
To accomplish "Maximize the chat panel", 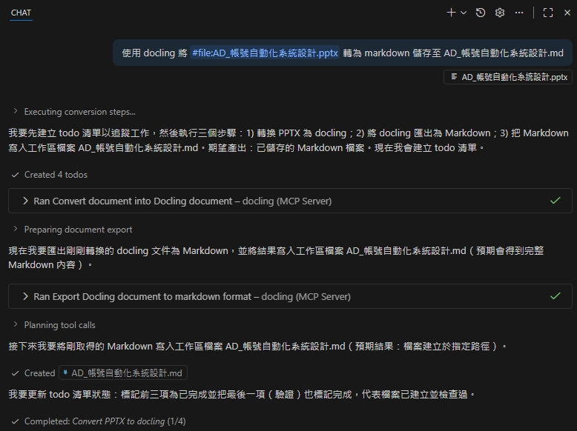I will 548,13.
